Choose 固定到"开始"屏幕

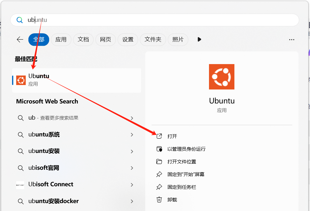(186, 174)
